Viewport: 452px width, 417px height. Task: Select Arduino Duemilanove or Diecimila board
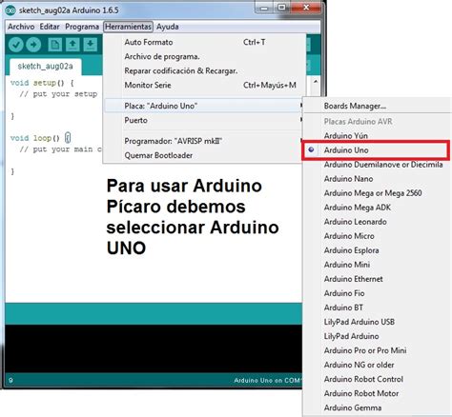pyautogui.click(x=377, y=165)
